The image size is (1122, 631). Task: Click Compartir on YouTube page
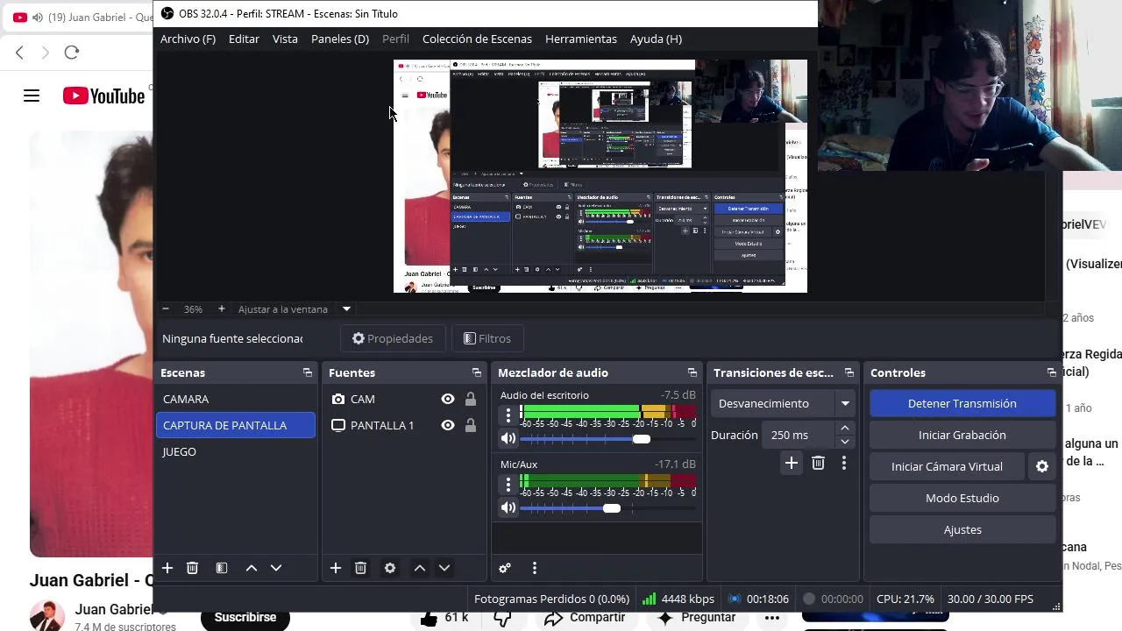pos(586,617)
